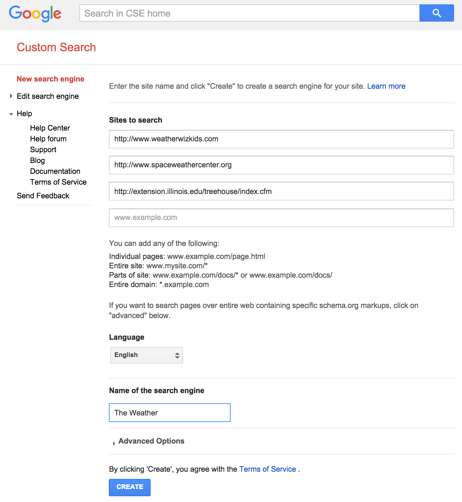The height and width of the screenshot is (502, 462).
Task: Click the blue magnifying glass search icon
Action: pyautogui.click(x=436, y=13)
